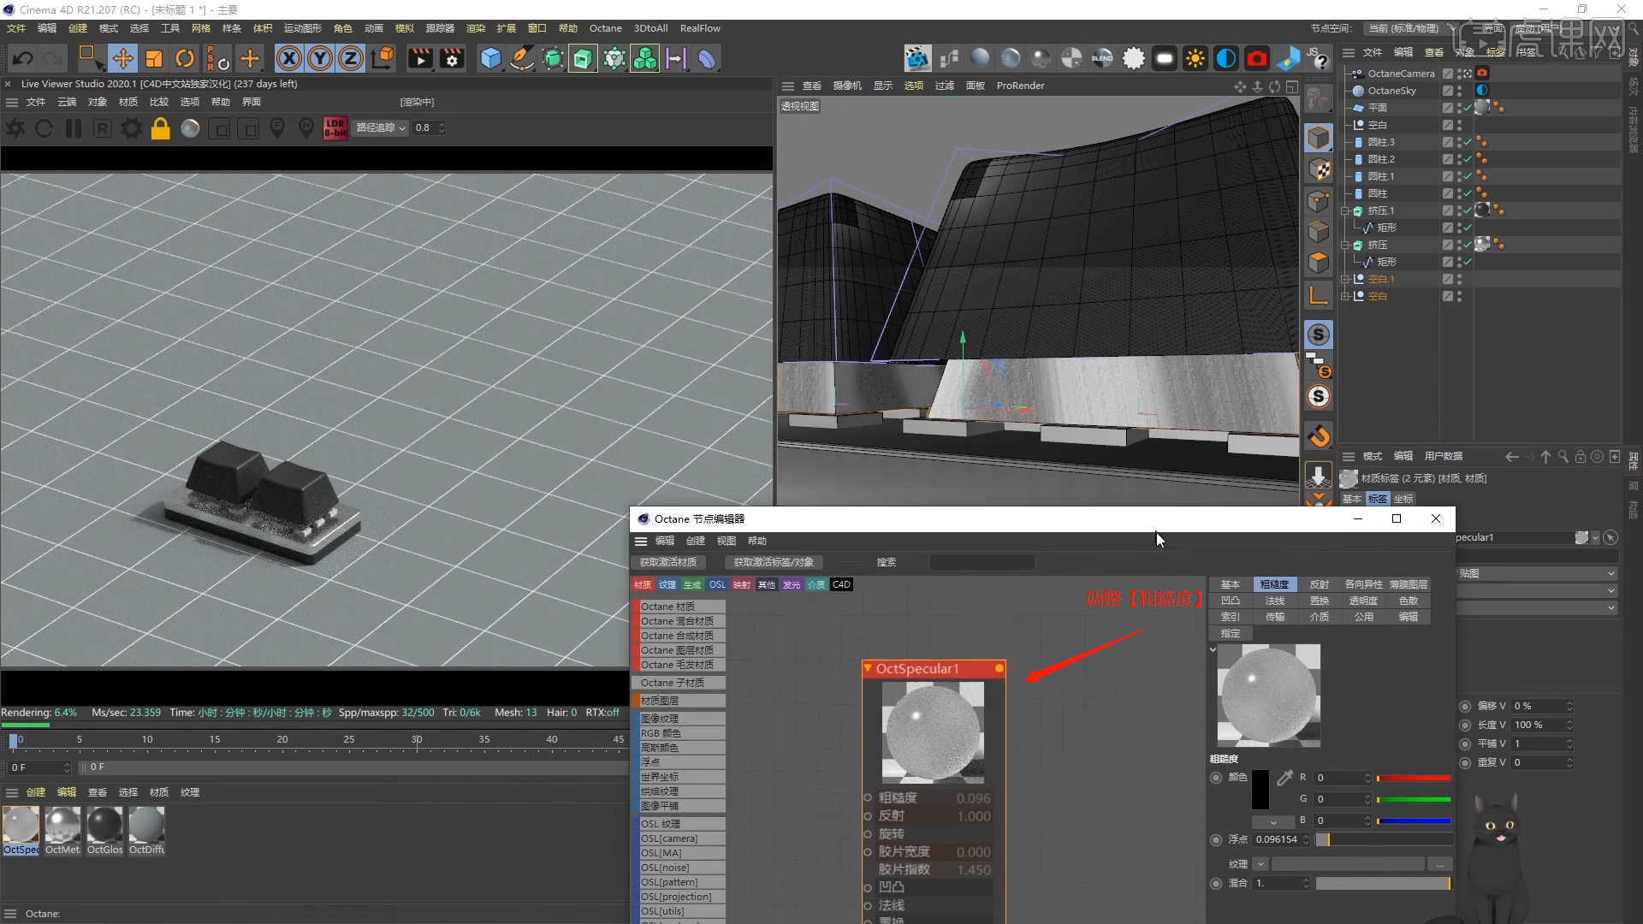Toggle 颜色 animation radio dot

1216,778
